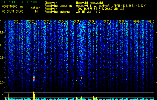This screenshot has height=100, width=157.
Task: Select the filename 0508310800.png
Action: [x=13, y=6]
